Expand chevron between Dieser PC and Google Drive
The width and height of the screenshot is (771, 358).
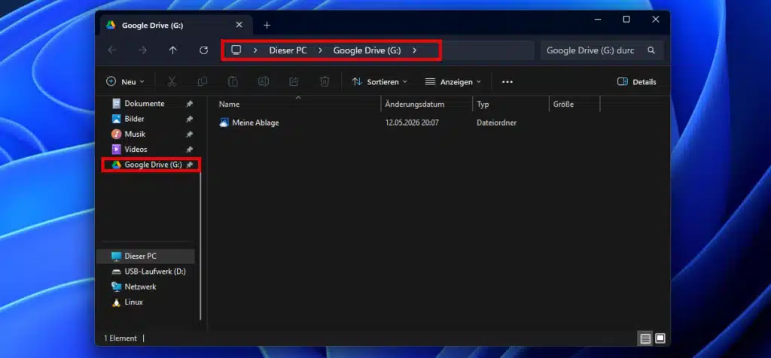(320, 50)
